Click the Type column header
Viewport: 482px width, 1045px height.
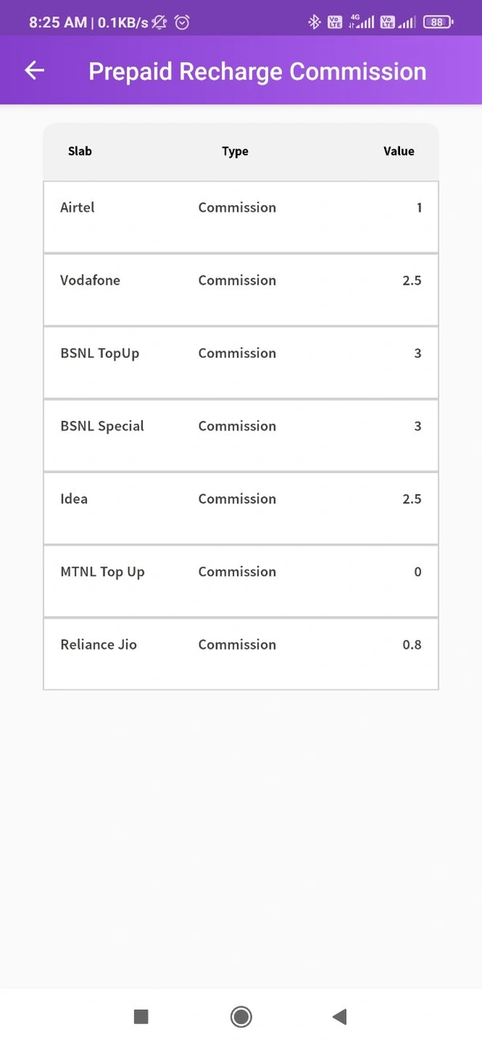[235, 151]
